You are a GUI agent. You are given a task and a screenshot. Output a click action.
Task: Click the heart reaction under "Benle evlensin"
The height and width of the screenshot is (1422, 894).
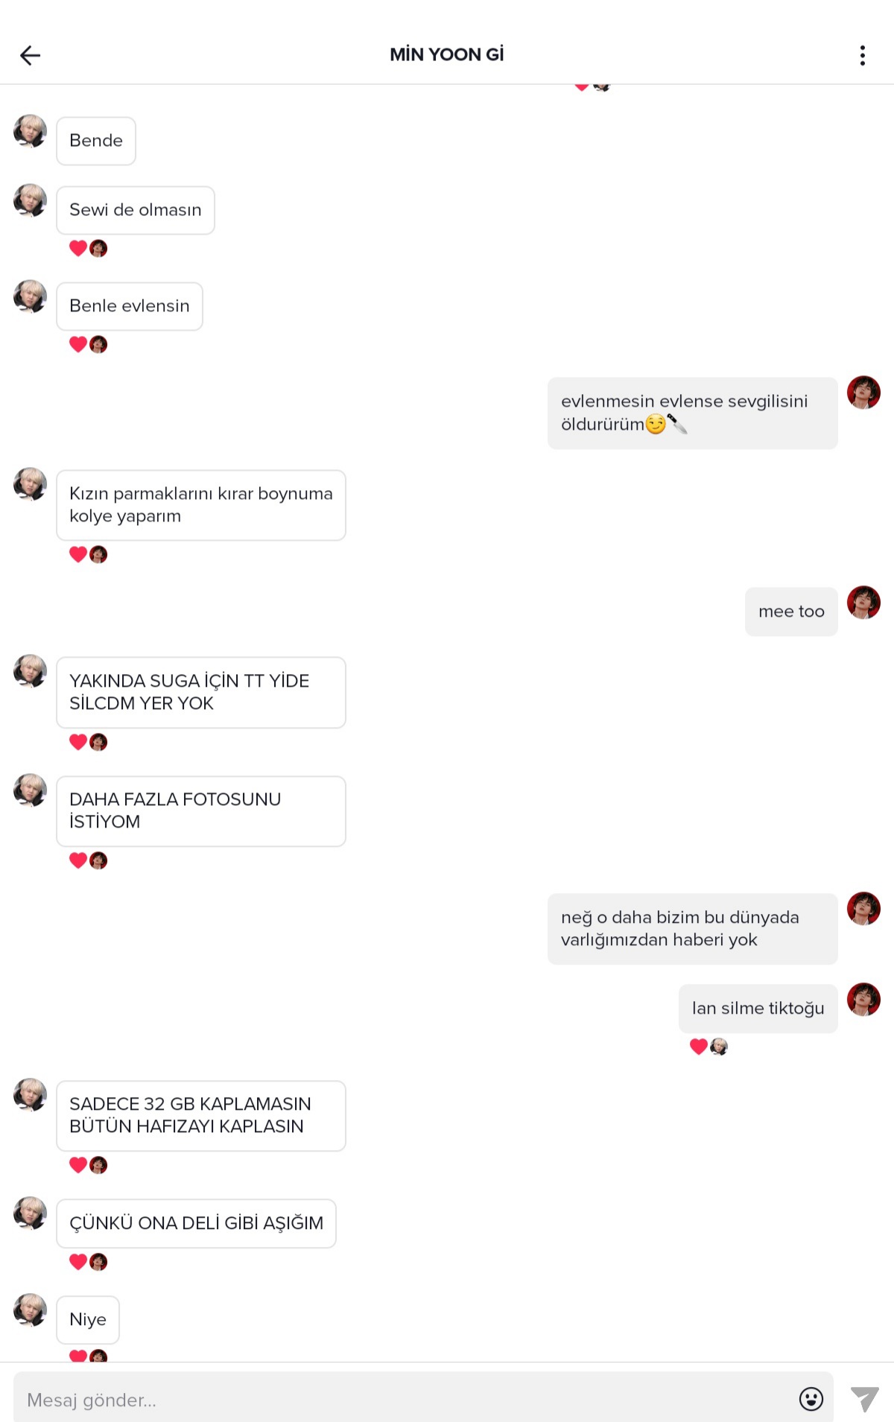78,344
